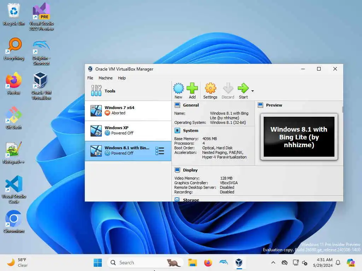Select the Windows 8.1 with Bing VM entry

point(128,151)
